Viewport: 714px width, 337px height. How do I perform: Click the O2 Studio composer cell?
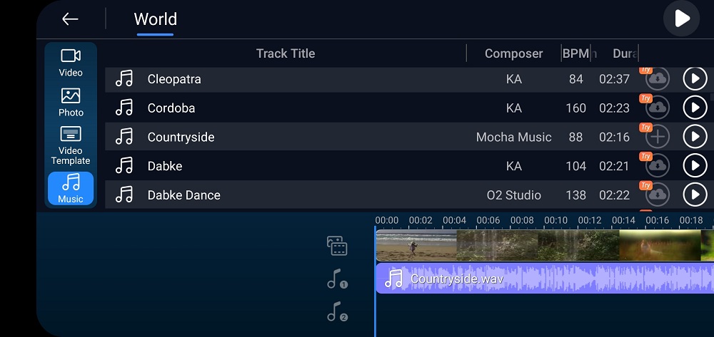tap(513, 195)
